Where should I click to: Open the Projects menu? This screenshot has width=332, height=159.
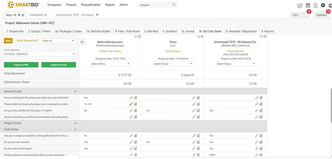point(71,5)
